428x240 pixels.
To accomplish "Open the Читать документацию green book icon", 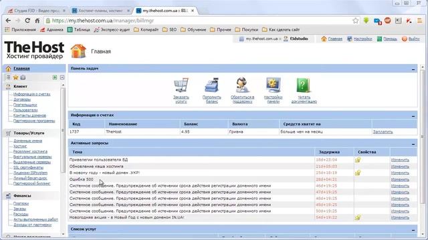I will tap(303, 85).
